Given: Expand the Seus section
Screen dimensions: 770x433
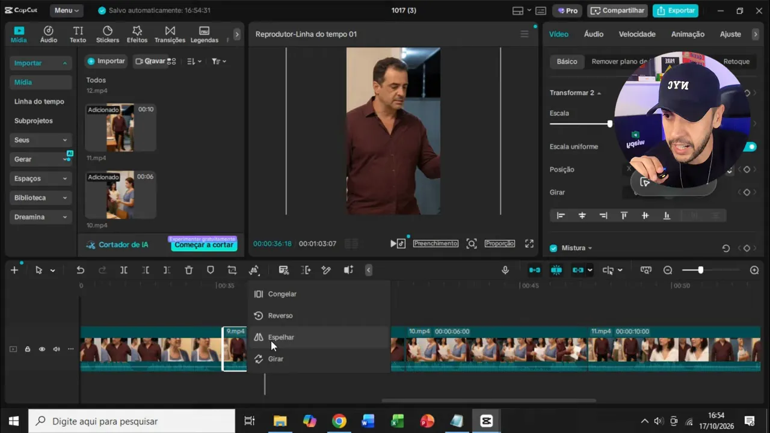Looking at the screenshot, I should pyautogui.click(x=41, y=140).
